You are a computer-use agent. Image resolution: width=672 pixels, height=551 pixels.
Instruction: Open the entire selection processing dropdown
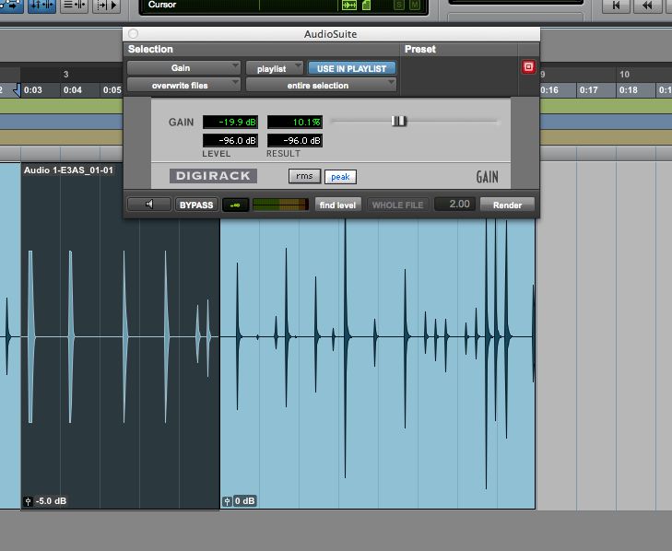321,86
